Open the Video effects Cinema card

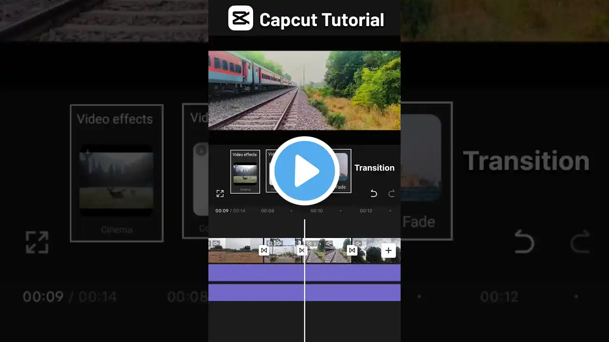click(x=245, y=172)
